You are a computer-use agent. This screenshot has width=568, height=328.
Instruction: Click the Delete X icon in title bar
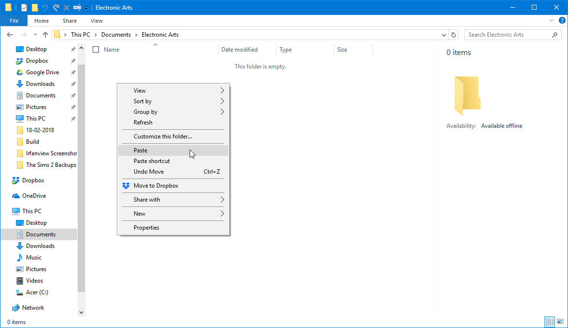[x=66, y=8]
